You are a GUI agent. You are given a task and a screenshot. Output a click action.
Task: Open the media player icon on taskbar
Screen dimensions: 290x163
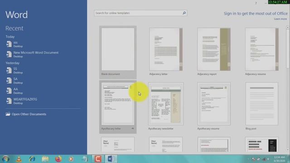[x=71, y=159]
